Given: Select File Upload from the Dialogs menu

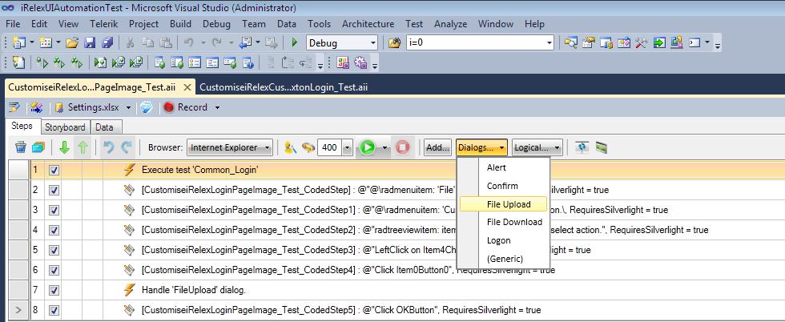Looking at the screenshot, I should pyautogui.click(x=508, y=203).
